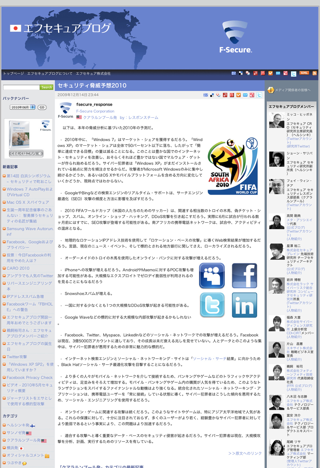
Task: Click the F-Secure logo in the header banner
Action: pyautogui.click(x=236, y=37)
